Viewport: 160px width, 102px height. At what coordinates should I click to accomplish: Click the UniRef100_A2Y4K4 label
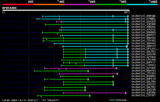(x=143, y=57)
